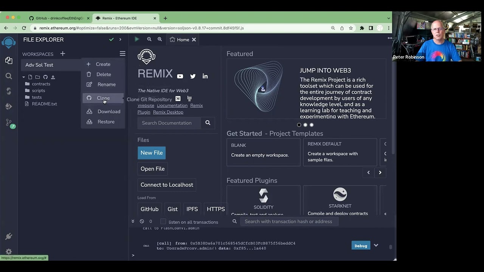
Task: Open the Documentation link
Action: [172, 105]
